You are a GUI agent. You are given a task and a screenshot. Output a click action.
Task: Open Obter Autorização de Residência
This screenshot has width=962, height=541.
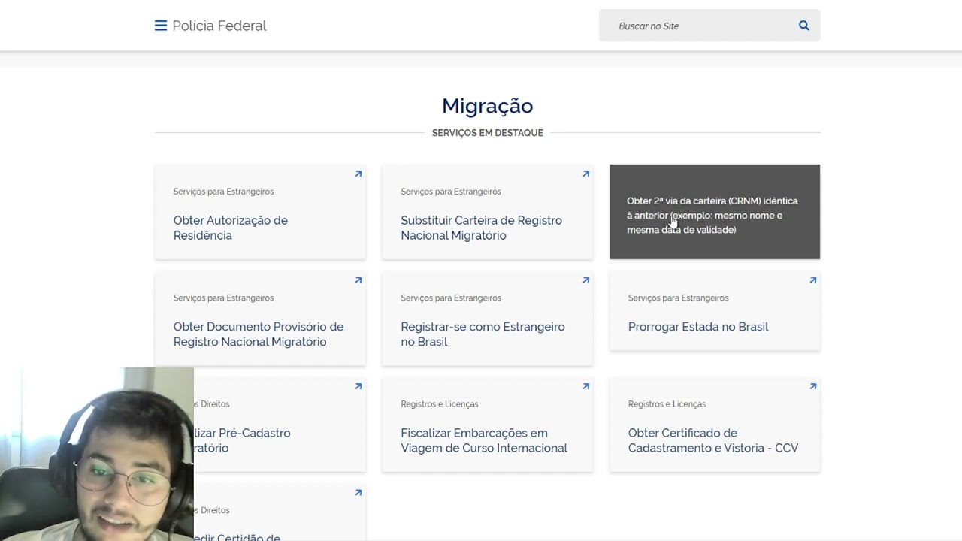231,228
